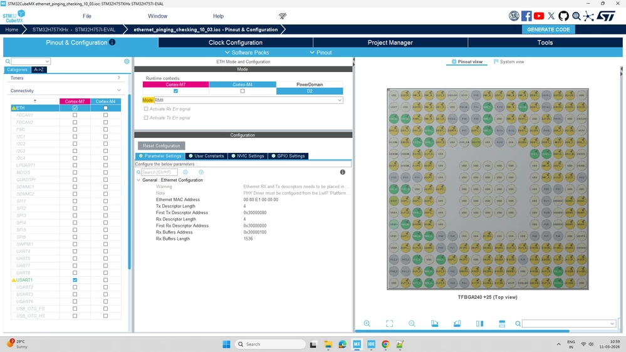
Task: Open the Window menu
Action: tap(158, 16)
